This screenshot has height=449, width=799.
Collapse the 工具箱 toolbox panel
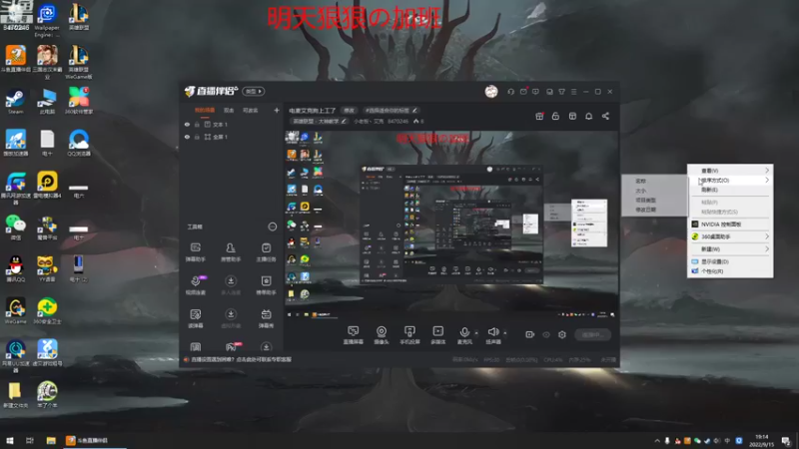point(273,226)
